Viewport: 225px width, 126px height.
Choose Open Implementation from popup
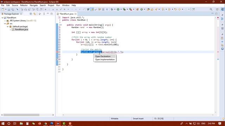click(105, 59)
